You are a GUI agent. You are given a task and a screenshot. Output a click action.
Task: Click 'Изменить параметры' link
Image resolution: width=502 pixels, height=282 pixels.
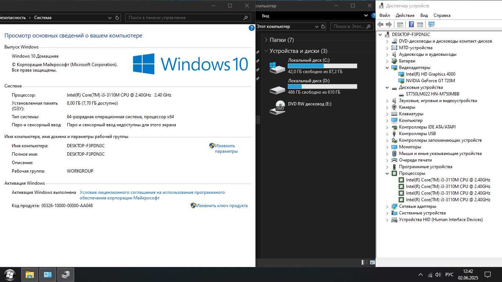[226, 148]
